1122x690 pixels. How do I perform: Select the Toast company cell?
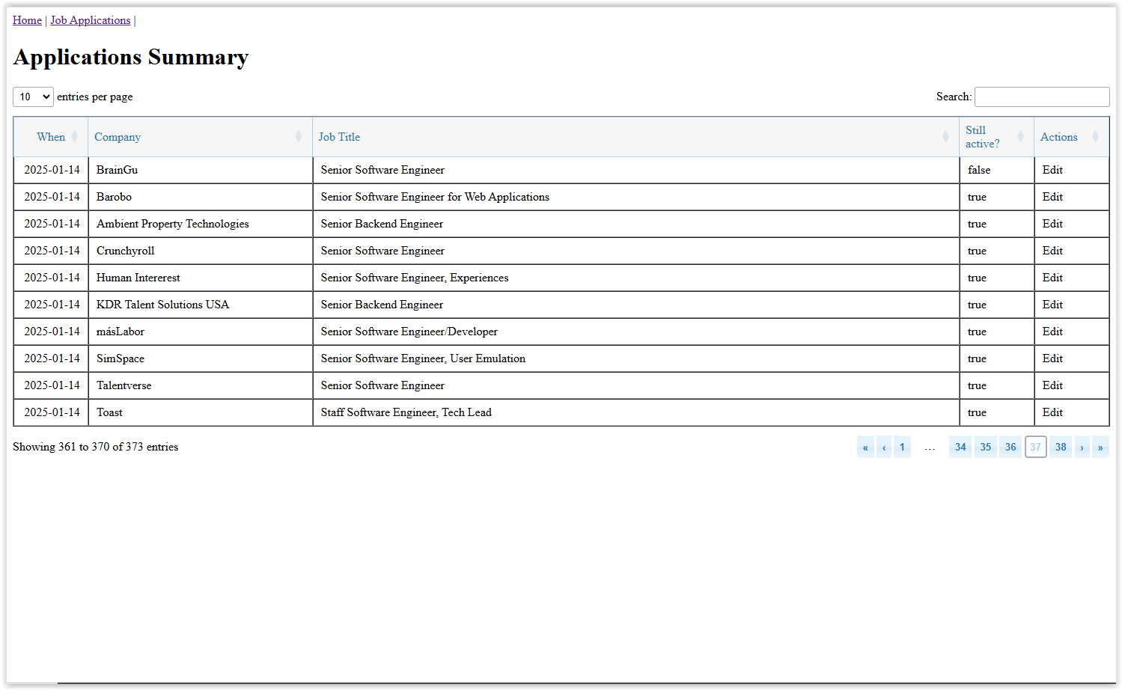point(201,412)
